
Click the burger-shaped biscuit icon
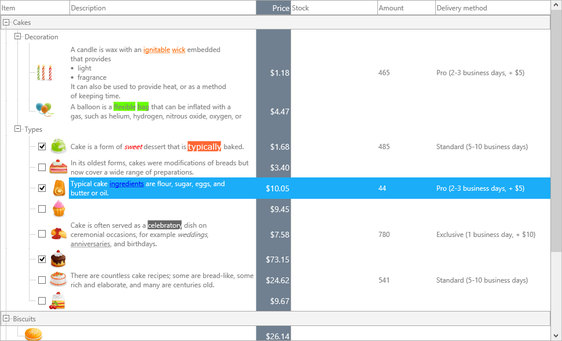(x=34, y=334)
